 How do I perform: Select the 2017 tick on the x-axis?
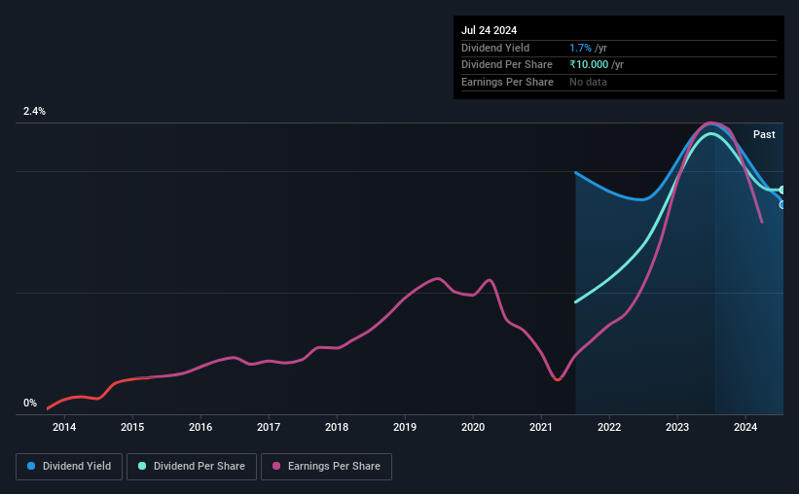point(269,427)
